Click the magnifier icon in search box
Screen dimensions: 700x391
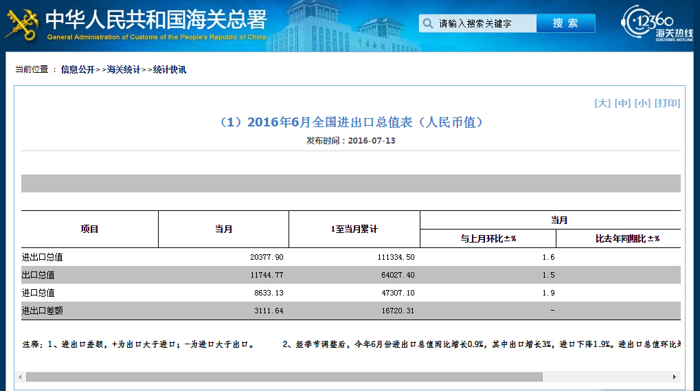(x=427, y=23)
